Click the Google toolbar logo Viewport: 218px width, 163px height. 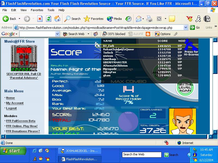[8, 34]
